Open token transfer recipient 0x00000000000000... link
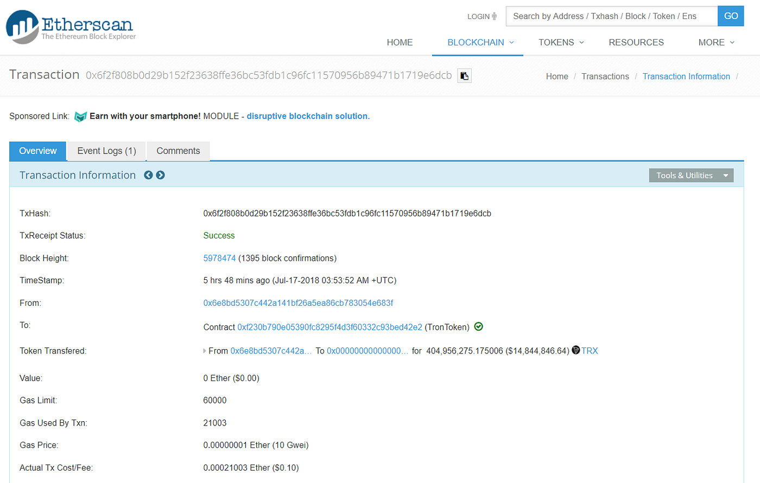This screenshot has width=760, height=483. coord(368,351)
